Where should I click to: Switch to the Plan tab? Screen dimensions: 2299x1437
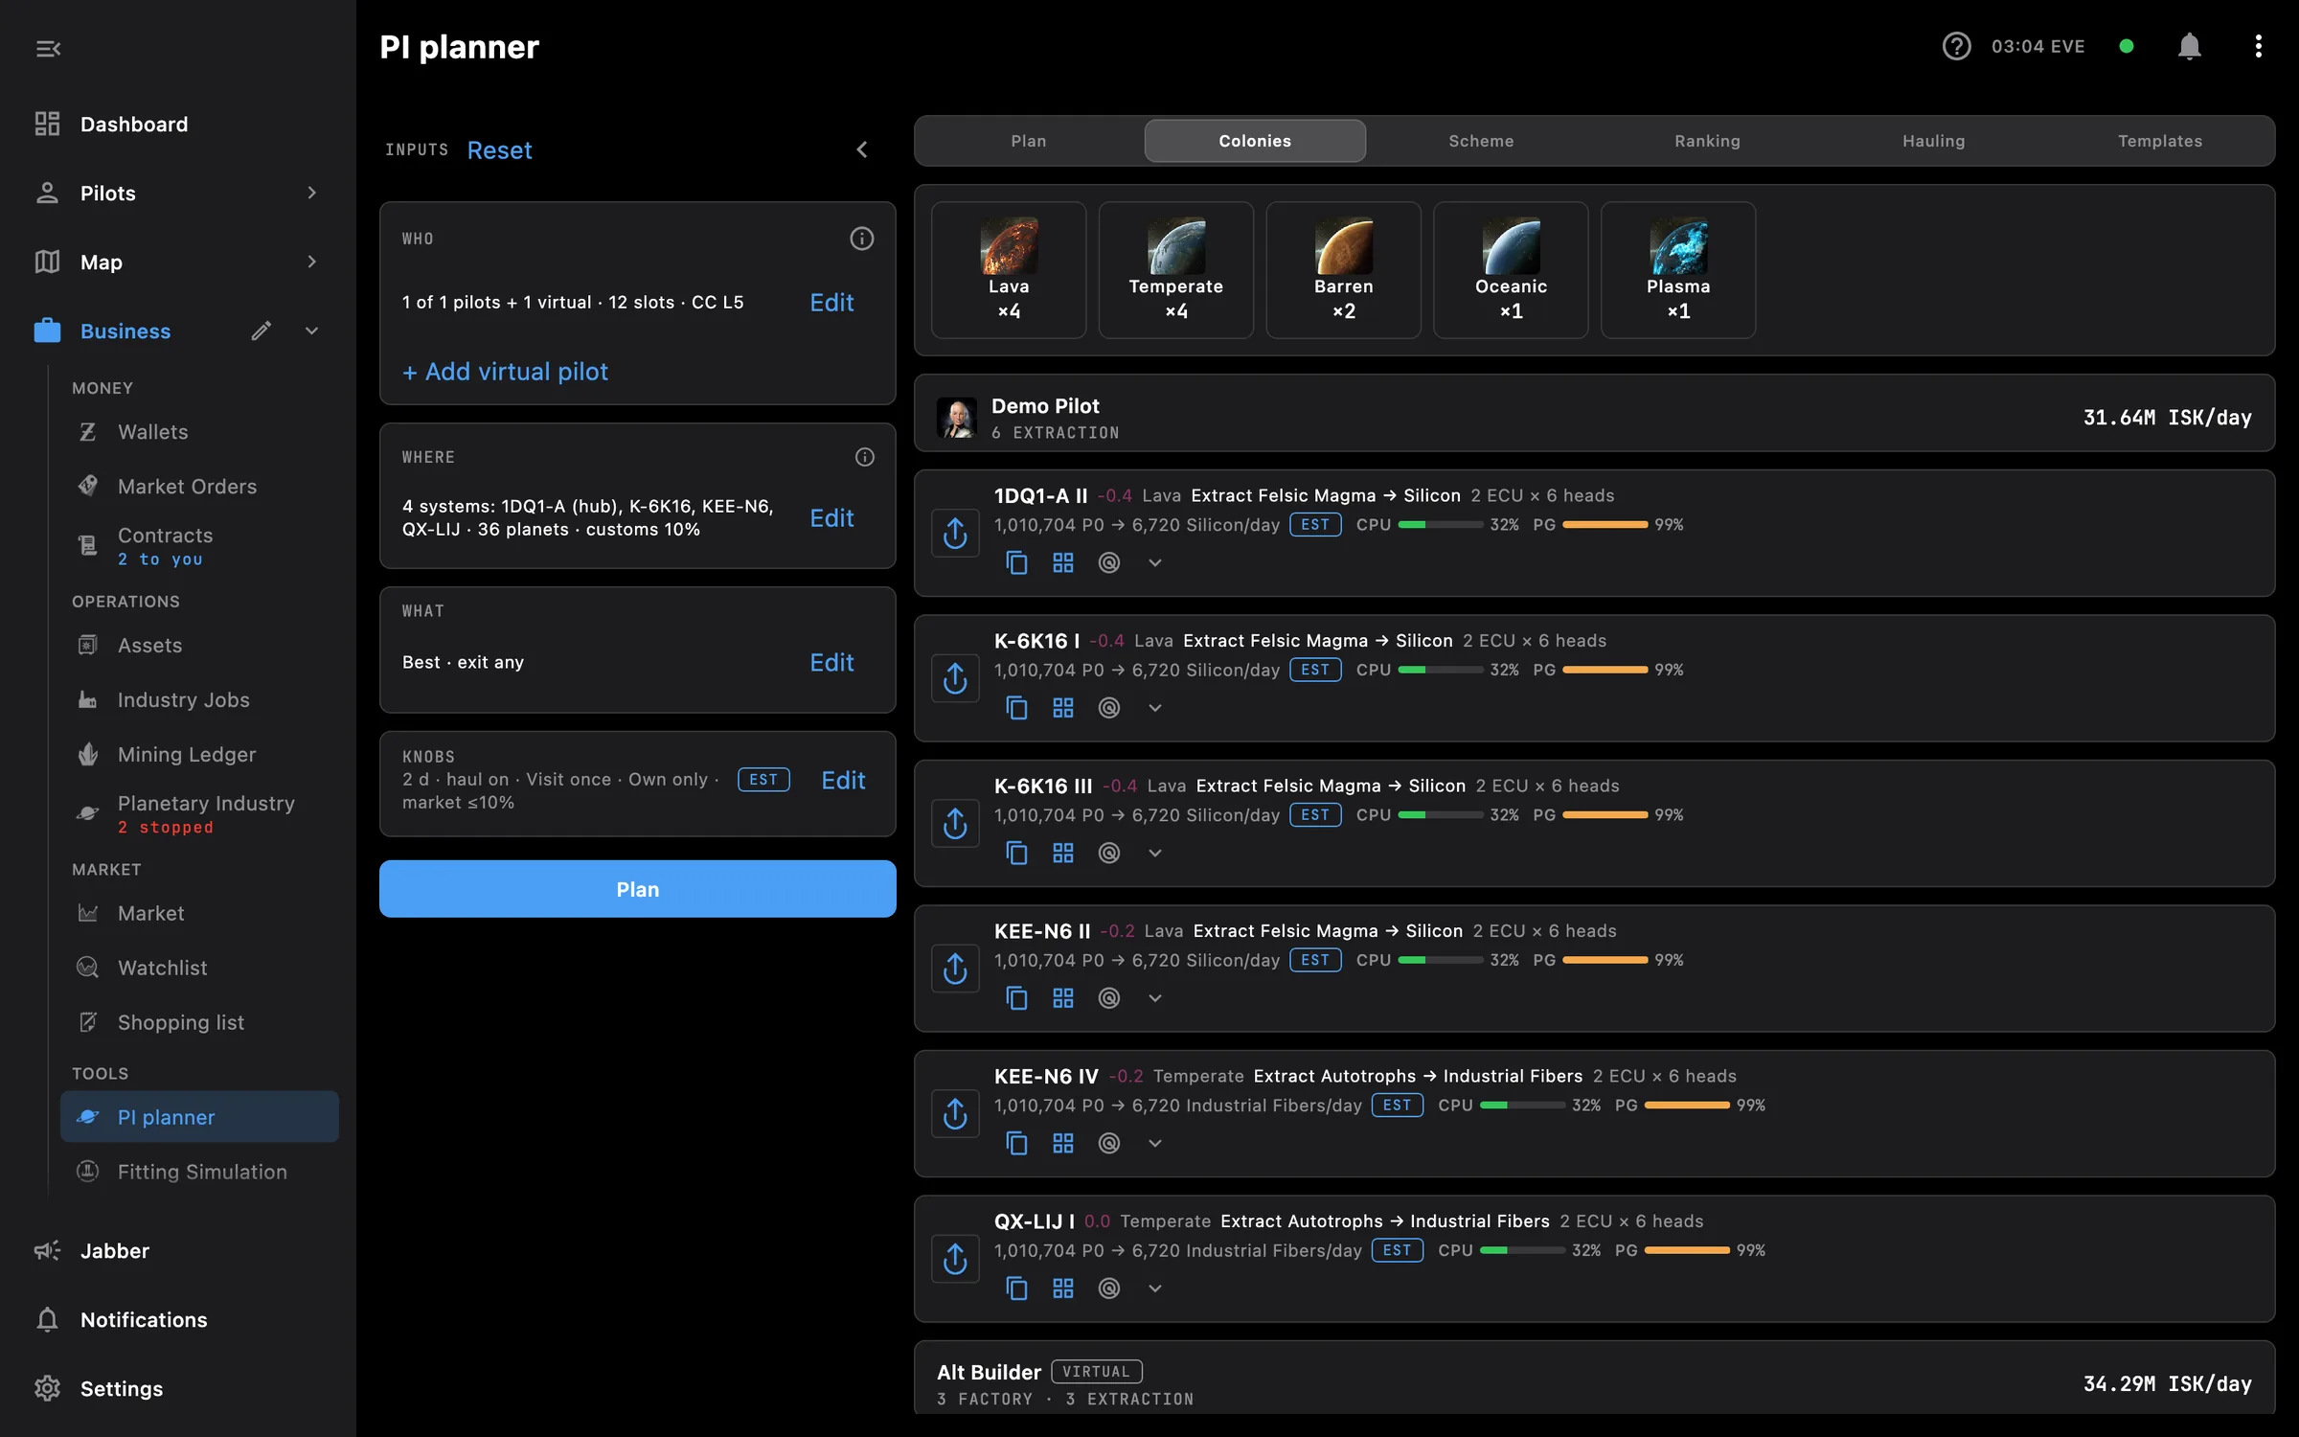1029,141
